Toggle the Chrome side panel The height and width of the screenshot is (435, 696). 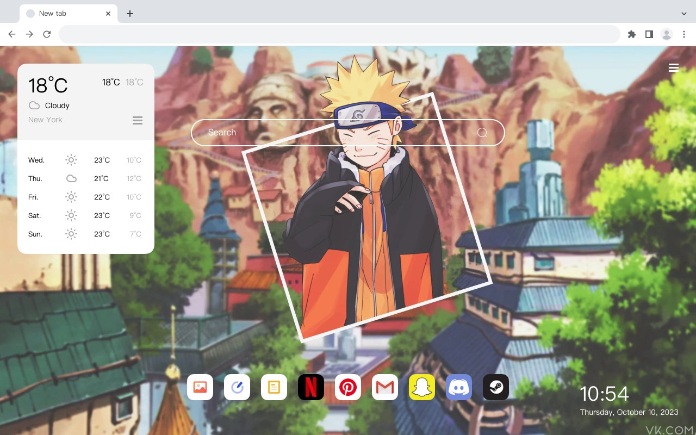649,34
